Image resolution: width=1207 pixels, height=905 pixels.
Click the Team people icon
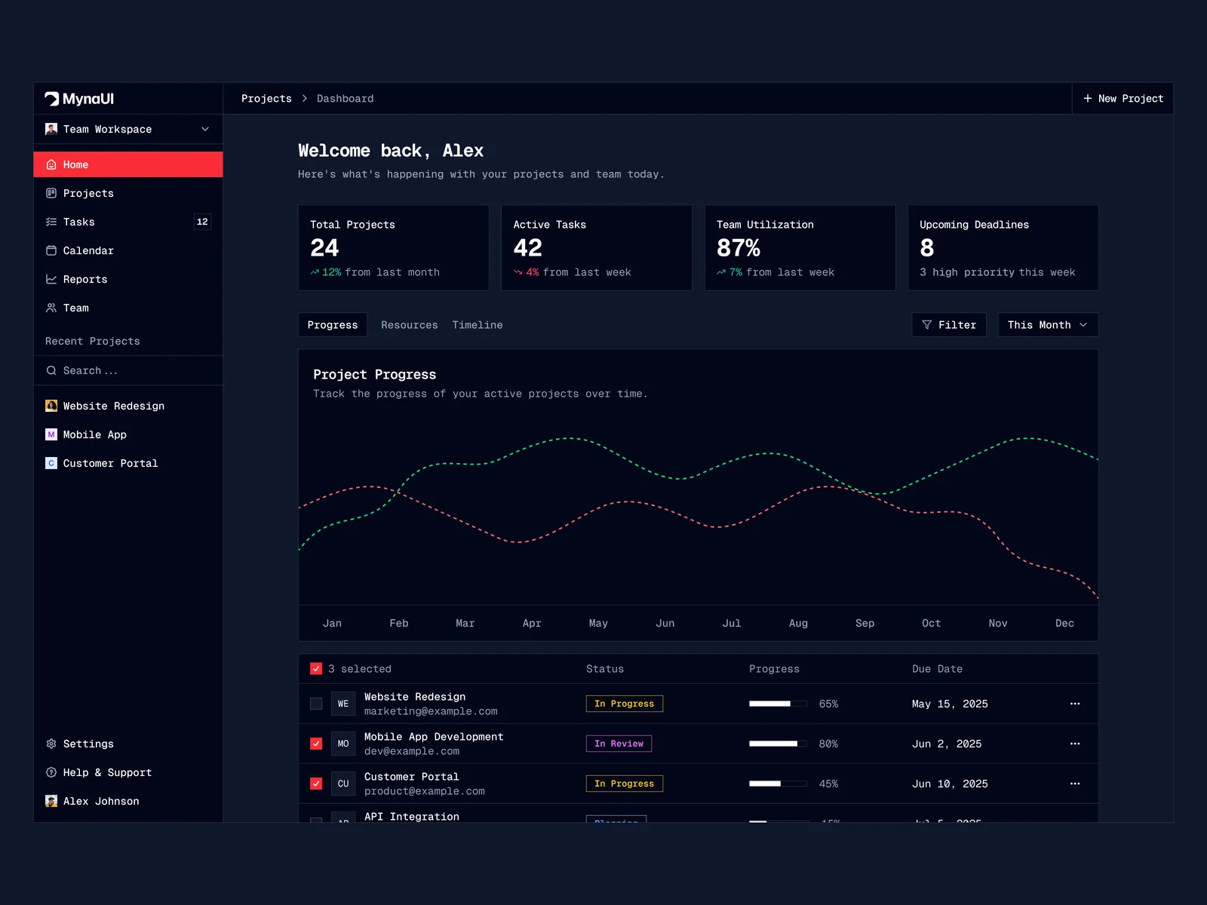click(51, 308)
